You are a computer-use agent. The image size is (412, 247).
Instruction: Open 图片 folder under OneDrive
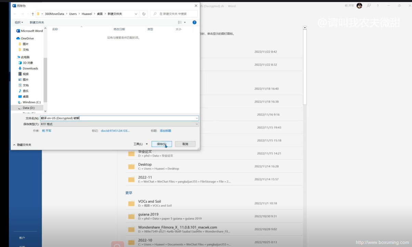[24, 44]
